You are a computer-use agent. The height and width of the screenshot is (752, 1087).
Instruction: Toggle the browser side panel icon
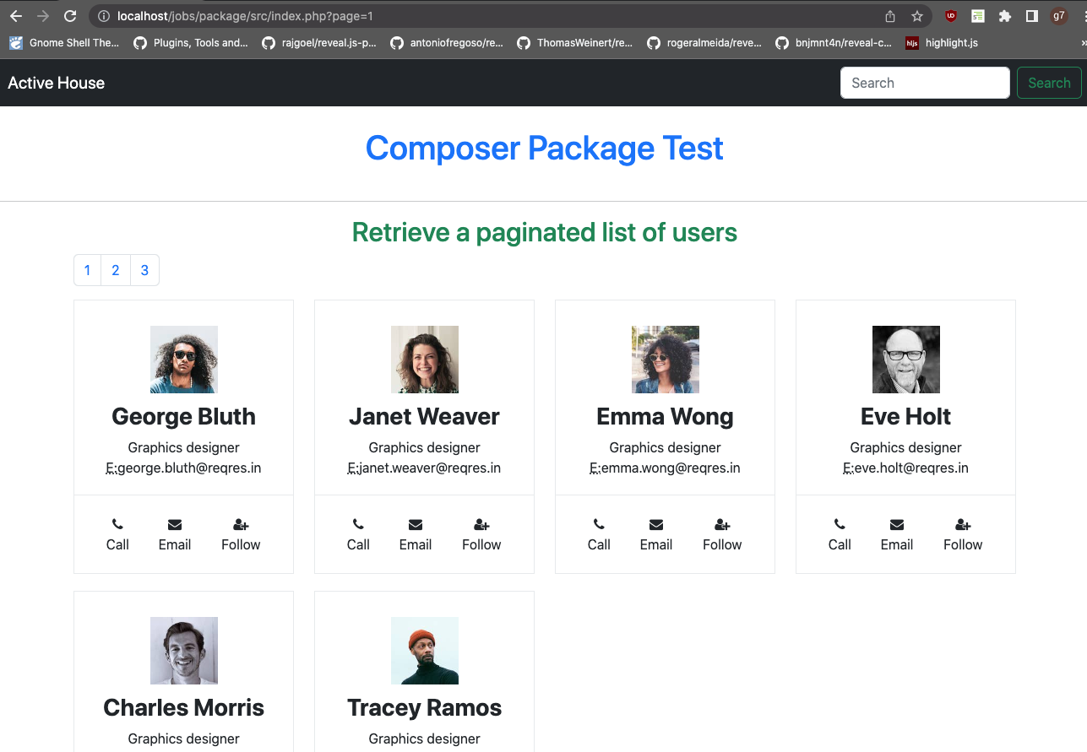click(x=1032, y=16)
